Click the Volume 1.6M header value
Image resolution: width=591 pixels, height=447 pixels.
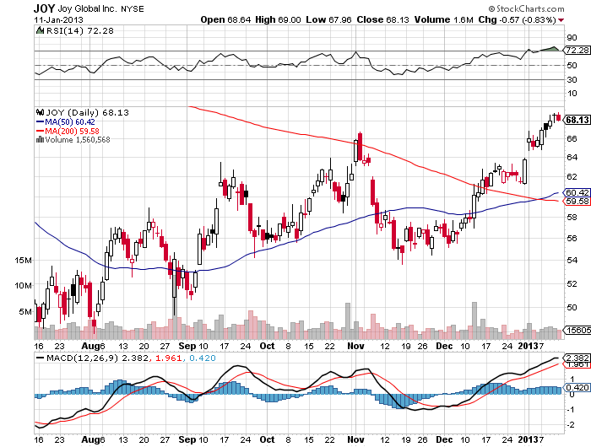(x=443, y=19)
